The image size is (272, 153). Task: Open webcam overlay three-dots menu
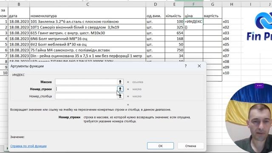[259, 85]
